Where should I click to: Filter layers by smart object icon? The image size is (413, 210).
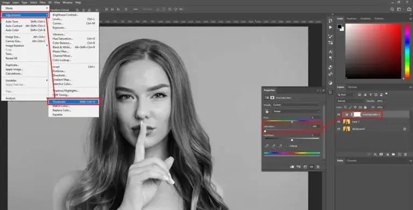[x=381, y=94]
